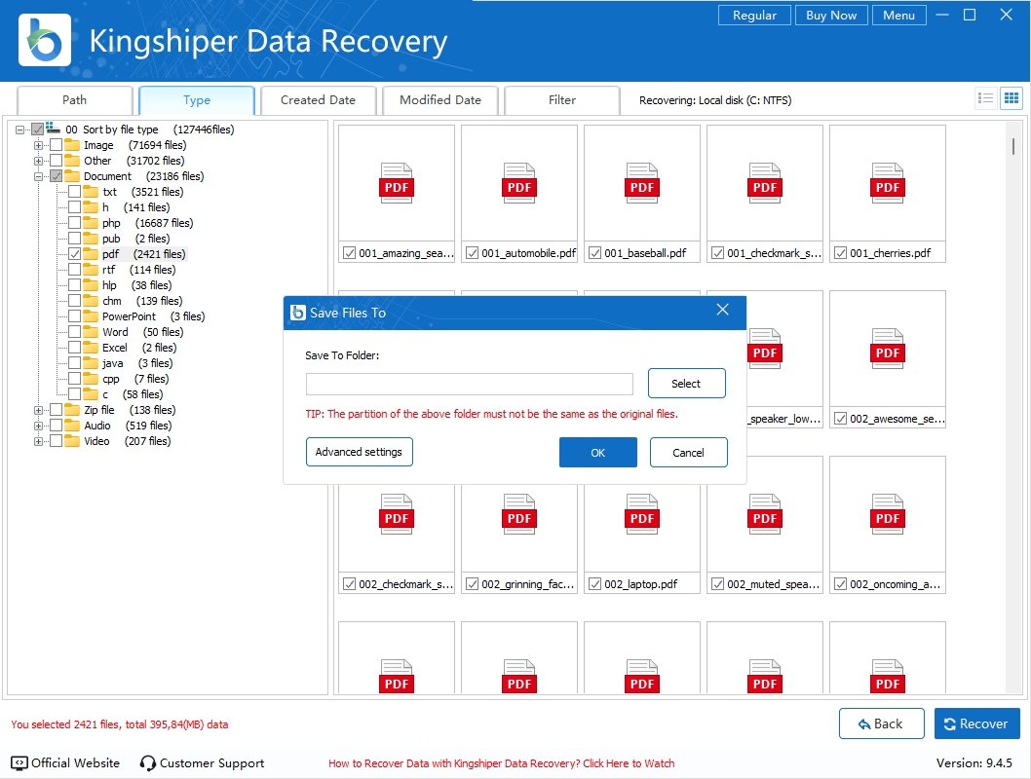The width and height of the screenshot is (1031, 779).
Task: Click the php folder icon
Action: (91, 223)
